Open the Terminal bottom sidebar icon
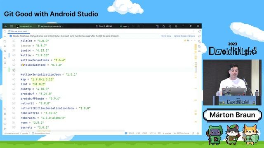The height and width of the screenshot is (148, 264). (5, 124)
